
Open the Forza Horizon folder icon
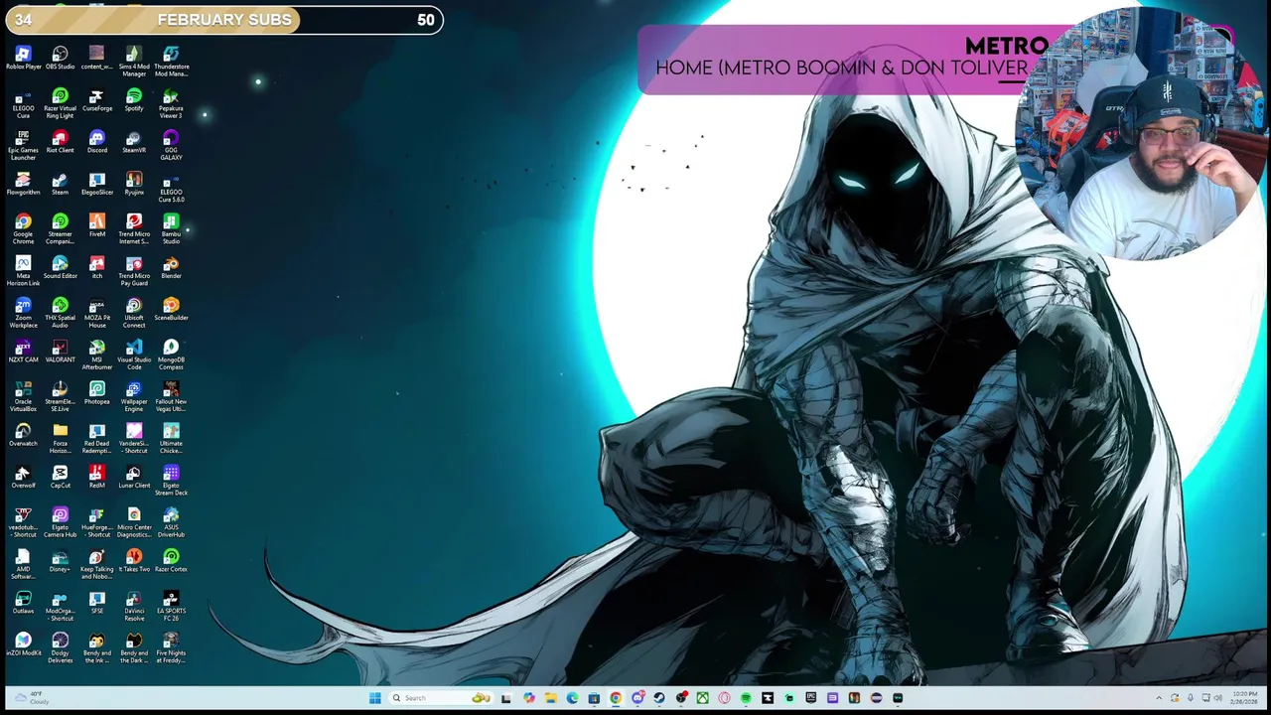click(x=60, y=438)
